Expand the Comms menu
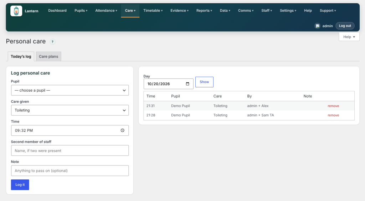 coord(246,10)
